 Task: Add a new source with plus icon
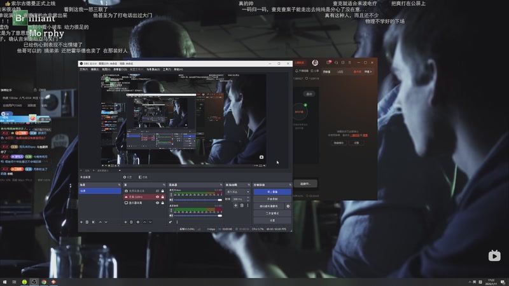(125, 222)
